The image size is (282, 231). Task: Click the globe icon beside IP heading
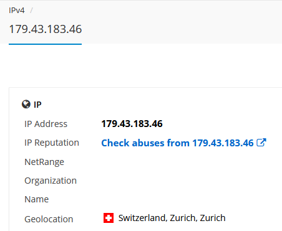tap(26, 104)
